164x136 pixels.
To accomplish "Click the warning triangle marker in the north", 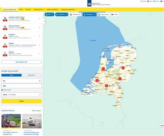I will [x=120, y=46].
